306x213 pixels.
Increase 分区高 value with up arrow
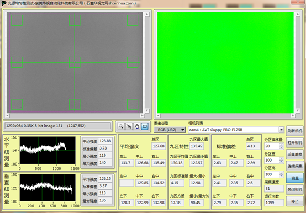pos(281,173)
